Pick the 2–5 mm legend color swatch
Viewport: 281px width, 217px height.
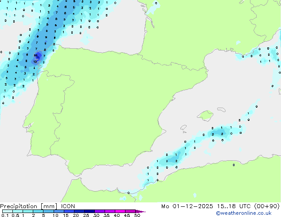coord(38,211)
